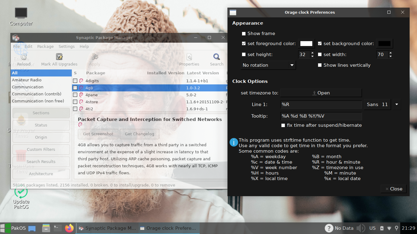Tick the set width checkbox

click(x=320, y=55)
